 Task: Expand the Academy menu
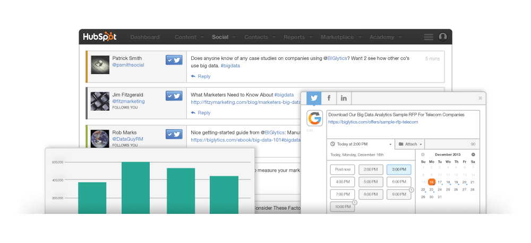386,37
